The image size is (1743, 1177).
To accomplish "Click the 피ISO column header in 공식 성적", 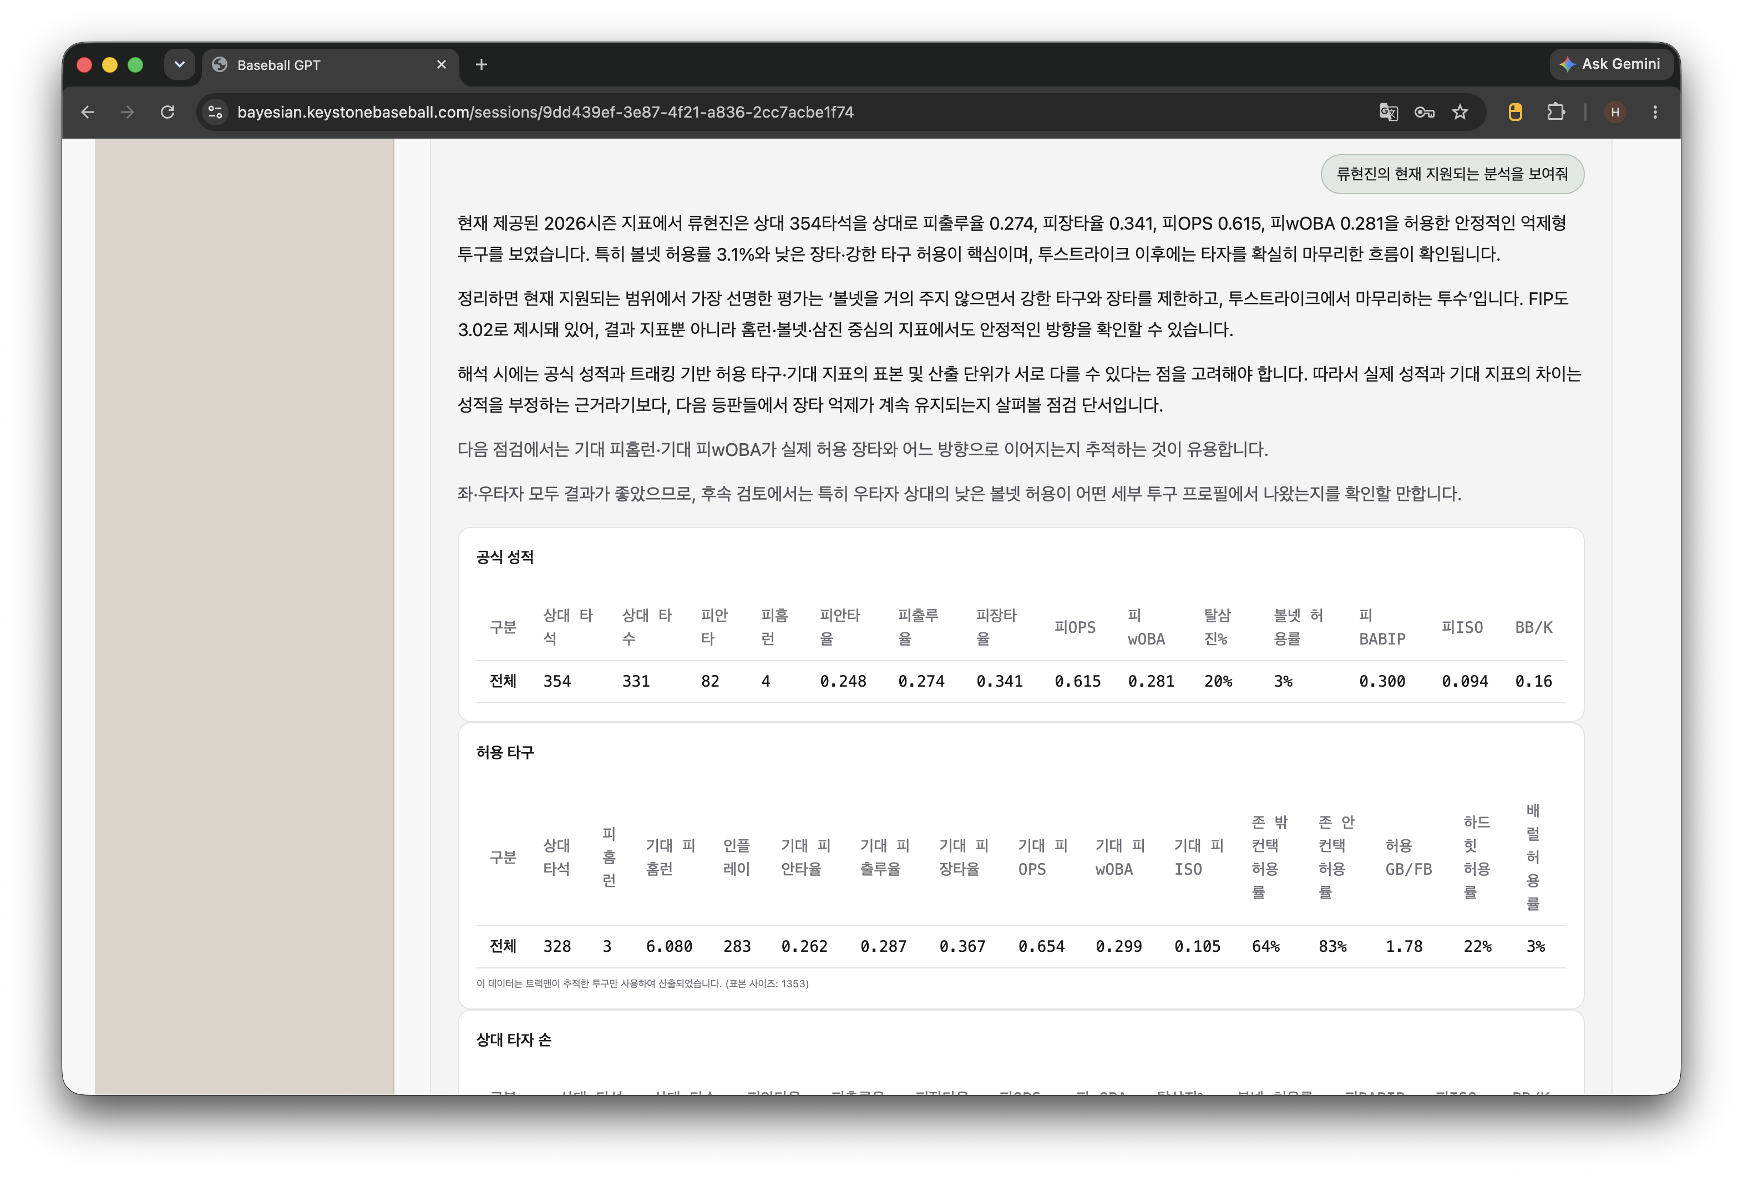I will tap(1462, 627).
